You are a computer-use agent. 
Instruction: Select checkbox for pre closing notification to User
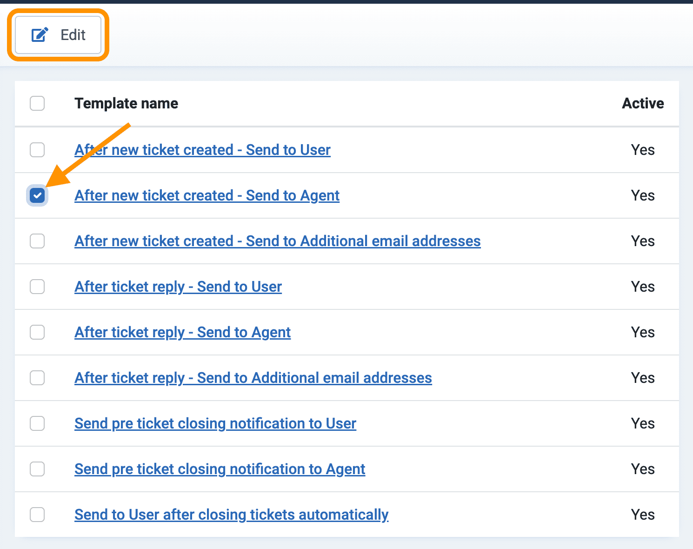37,423
